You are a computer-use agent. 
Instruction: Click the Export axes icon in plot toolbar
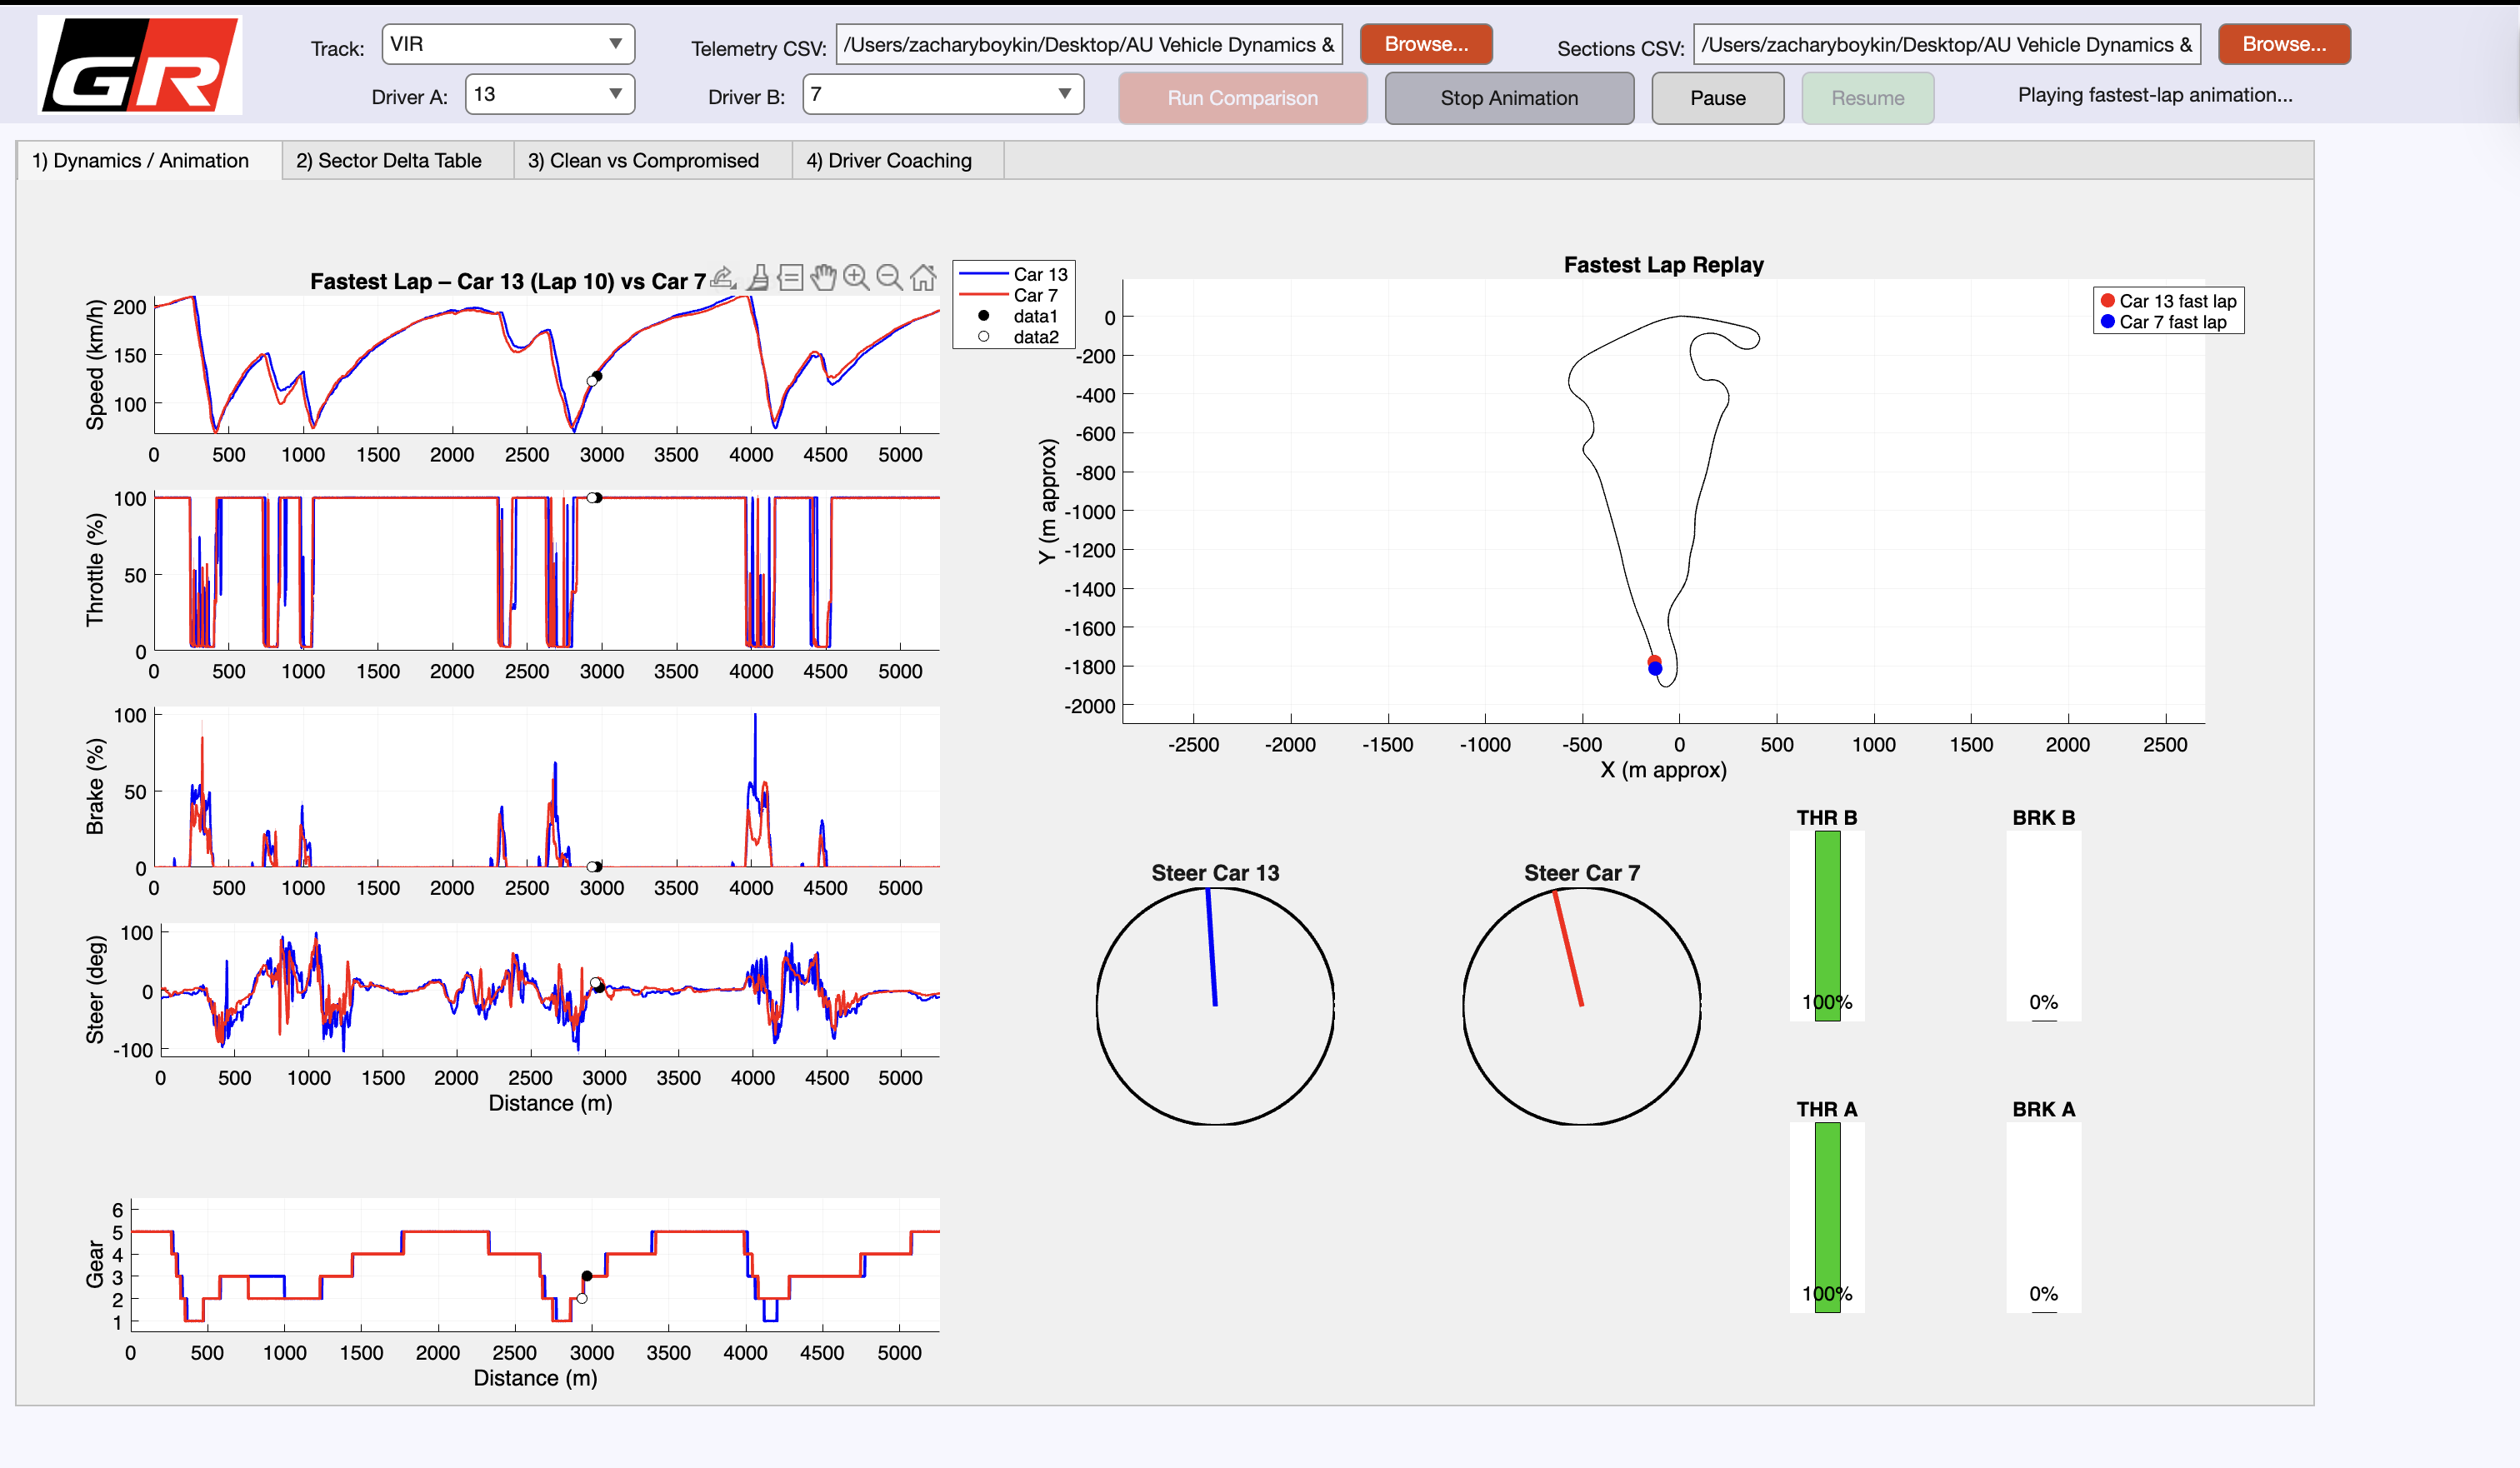click(723, 278)
